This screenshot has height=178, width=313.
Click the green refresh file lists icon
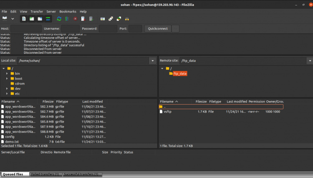[x=59, y=19]
